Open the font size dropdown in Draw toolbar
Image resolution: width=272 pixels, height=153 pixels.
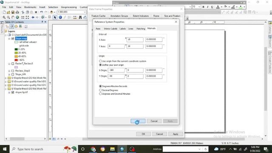199,7
